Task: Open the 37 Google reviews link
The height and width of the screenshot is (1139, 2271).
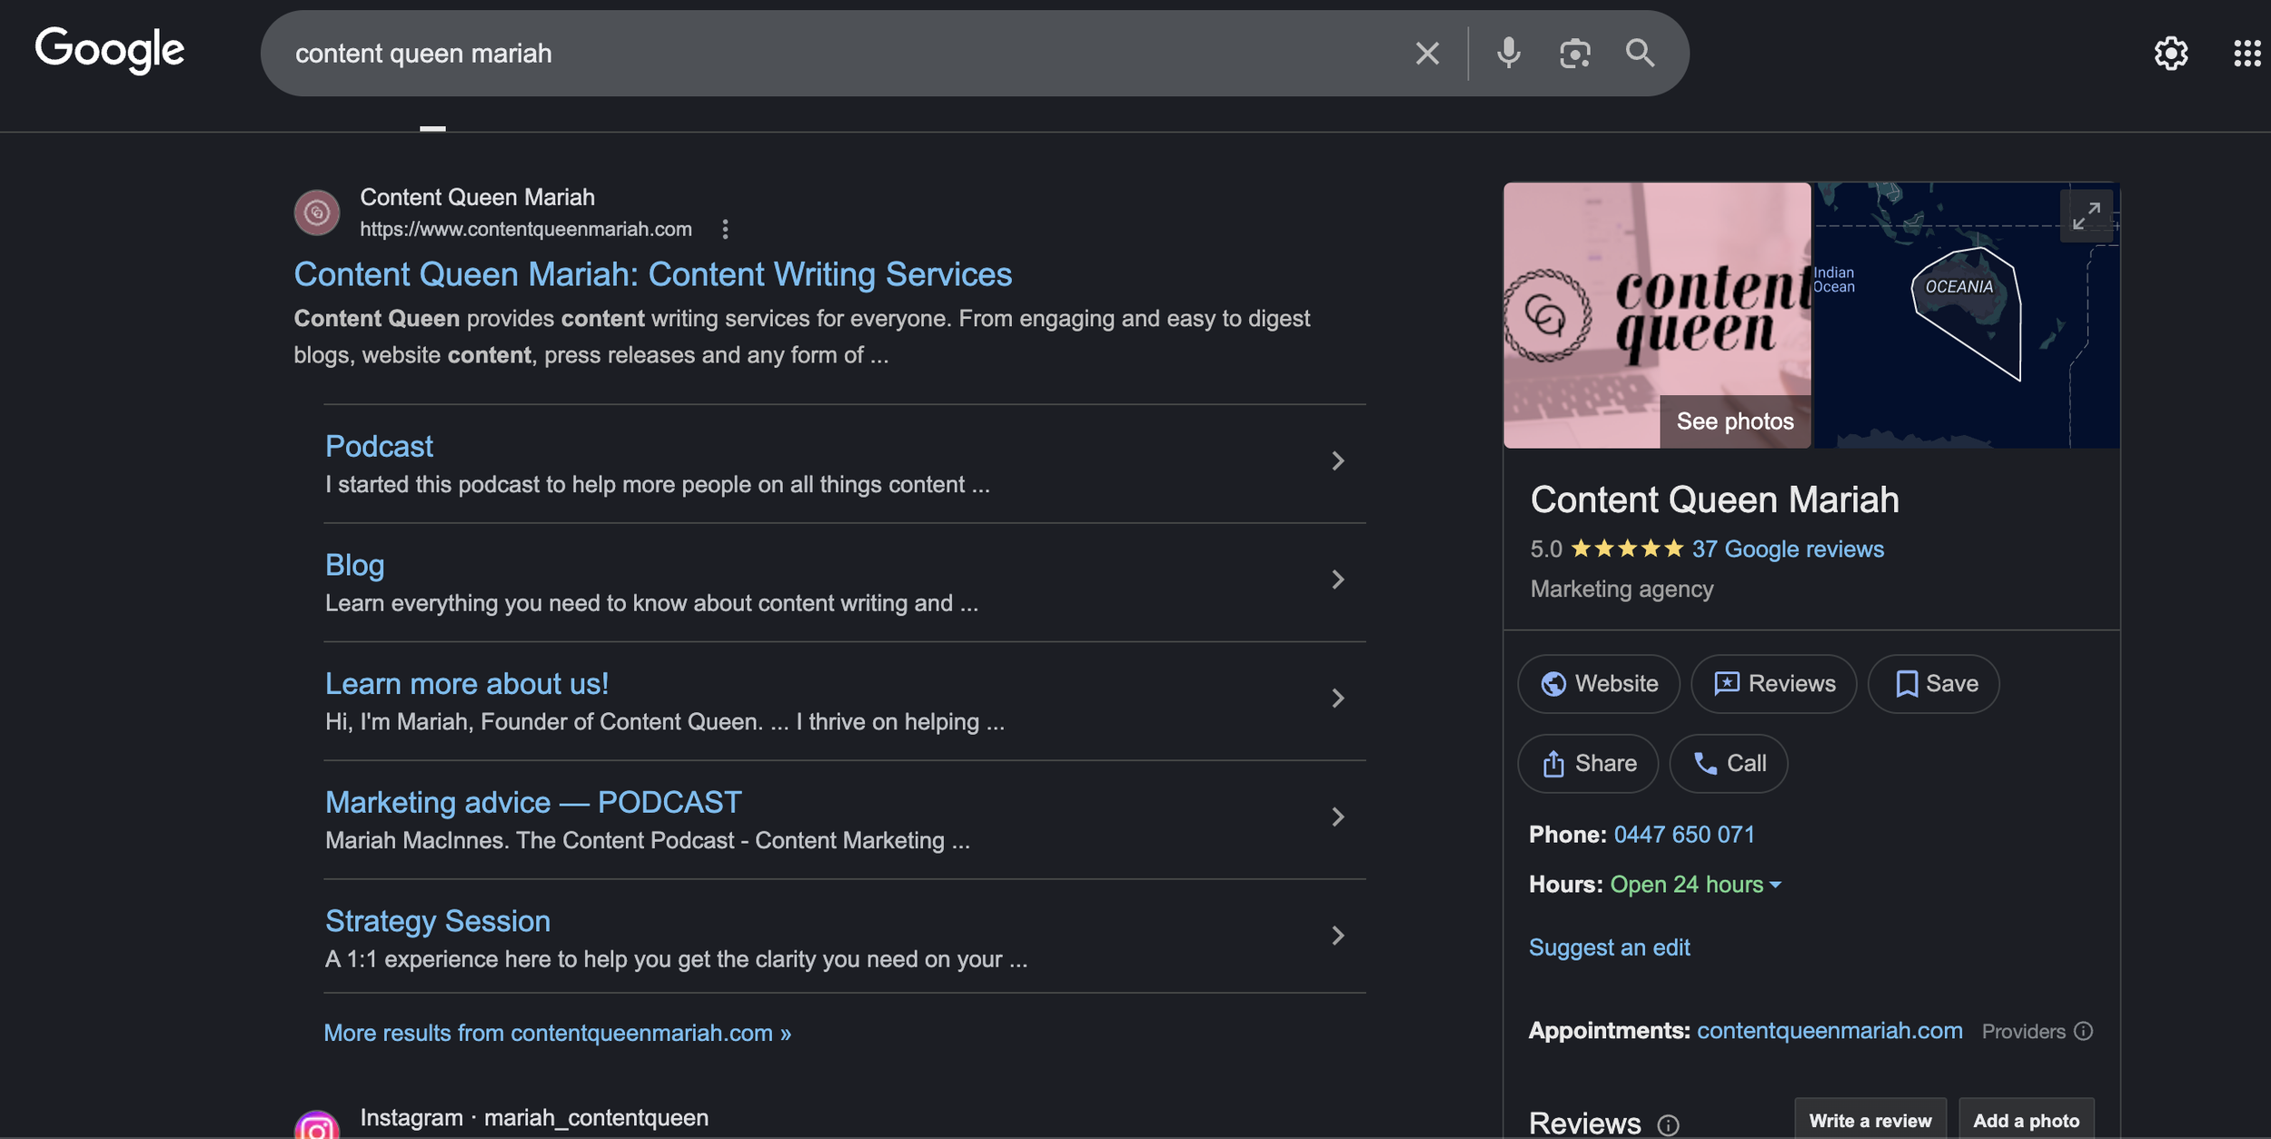Action: point(1787,549)
